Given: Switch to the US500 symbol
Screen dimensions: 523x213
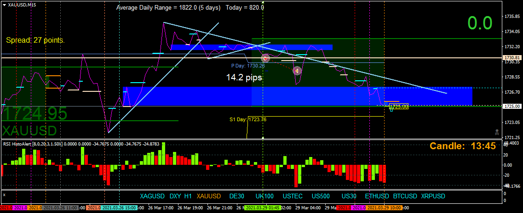Looking at the screenshot, I should 321,196.
